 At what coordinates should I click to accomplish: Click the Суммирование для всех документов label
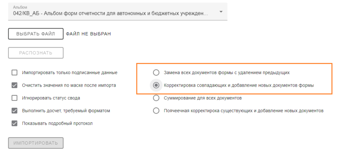(203, 98)
